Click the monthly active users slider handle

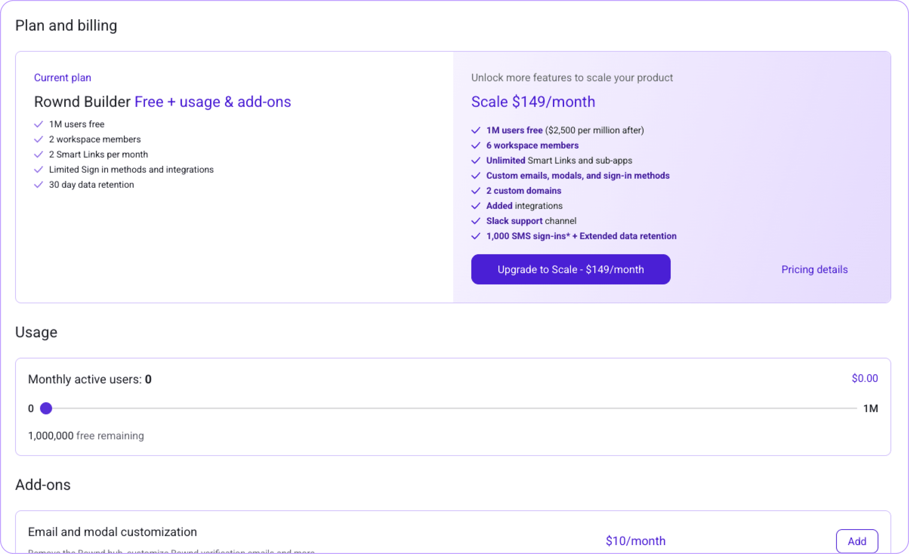tap(46, 408)
